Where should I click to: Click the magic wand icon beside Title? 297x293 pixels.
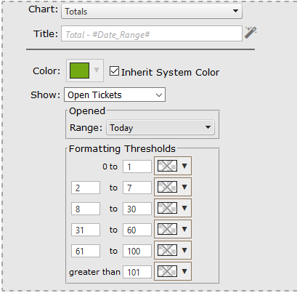(251, 33)
